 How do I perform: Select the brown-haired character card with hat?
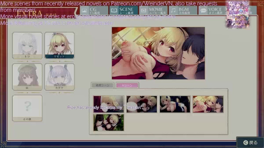click(27, 77)
